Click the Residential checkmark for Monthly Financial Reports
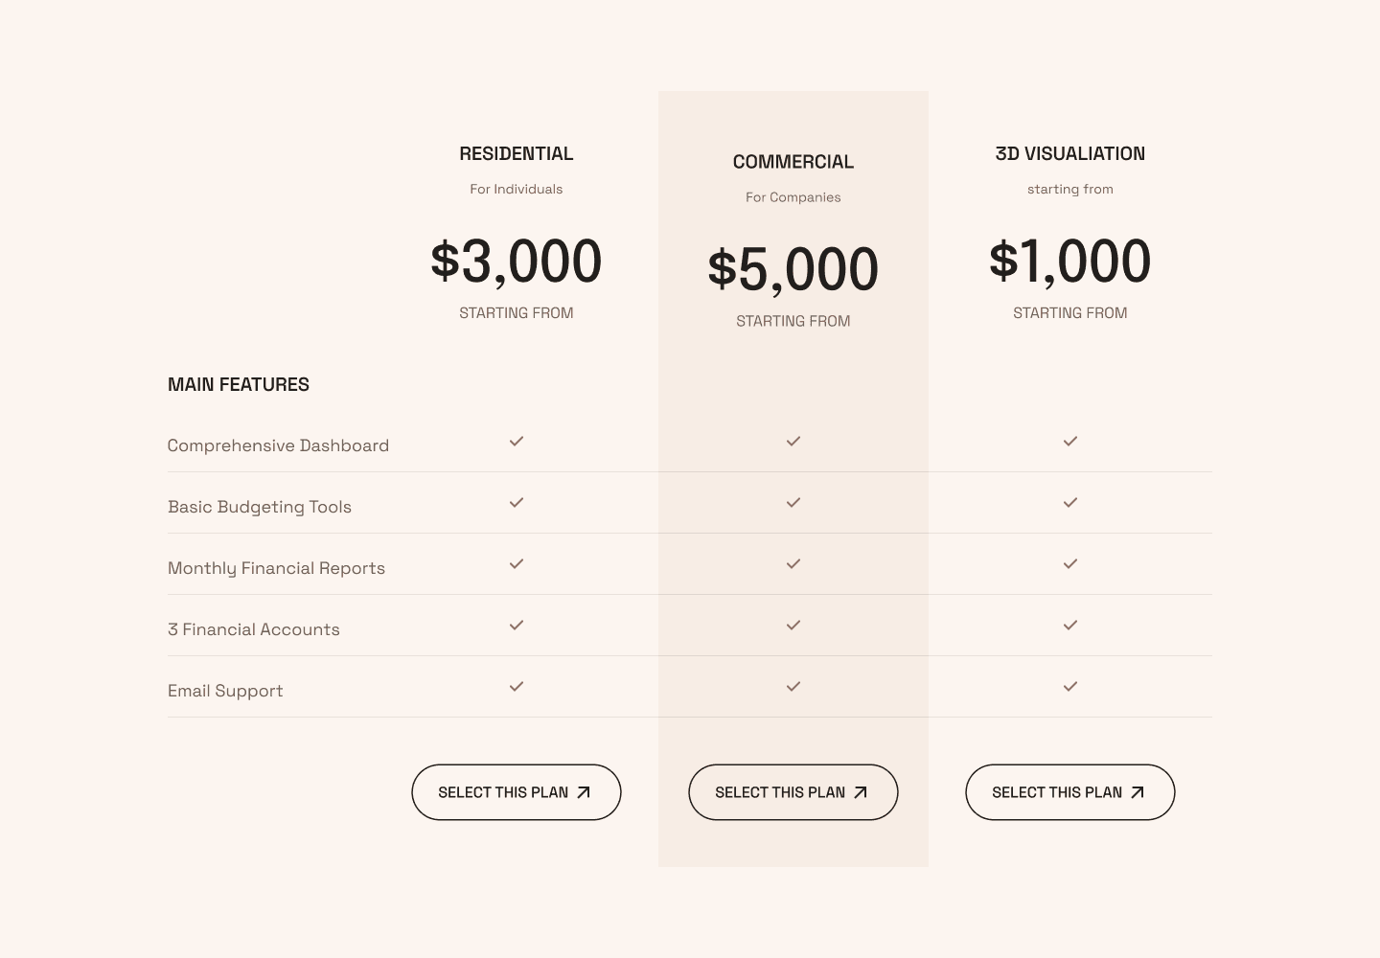The width and height of the screenshot is (1380, 958). [516, 564]
